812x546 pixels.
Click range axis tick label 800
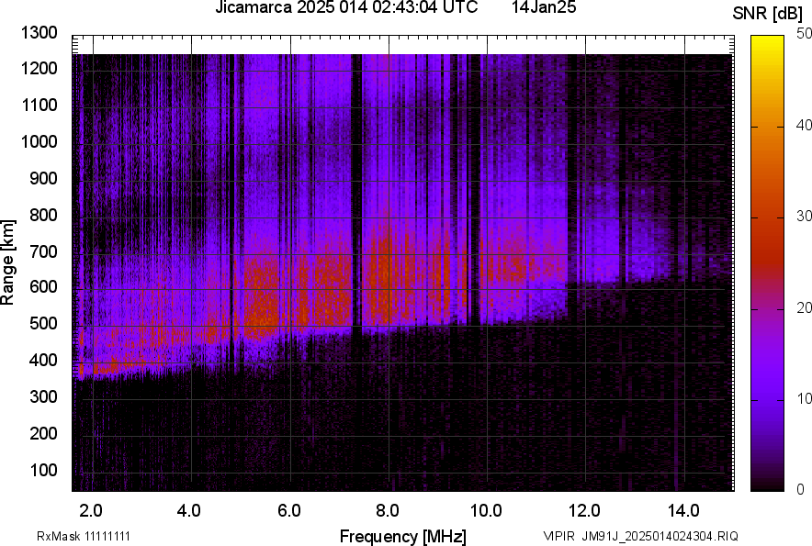click(x=43, y=216)
